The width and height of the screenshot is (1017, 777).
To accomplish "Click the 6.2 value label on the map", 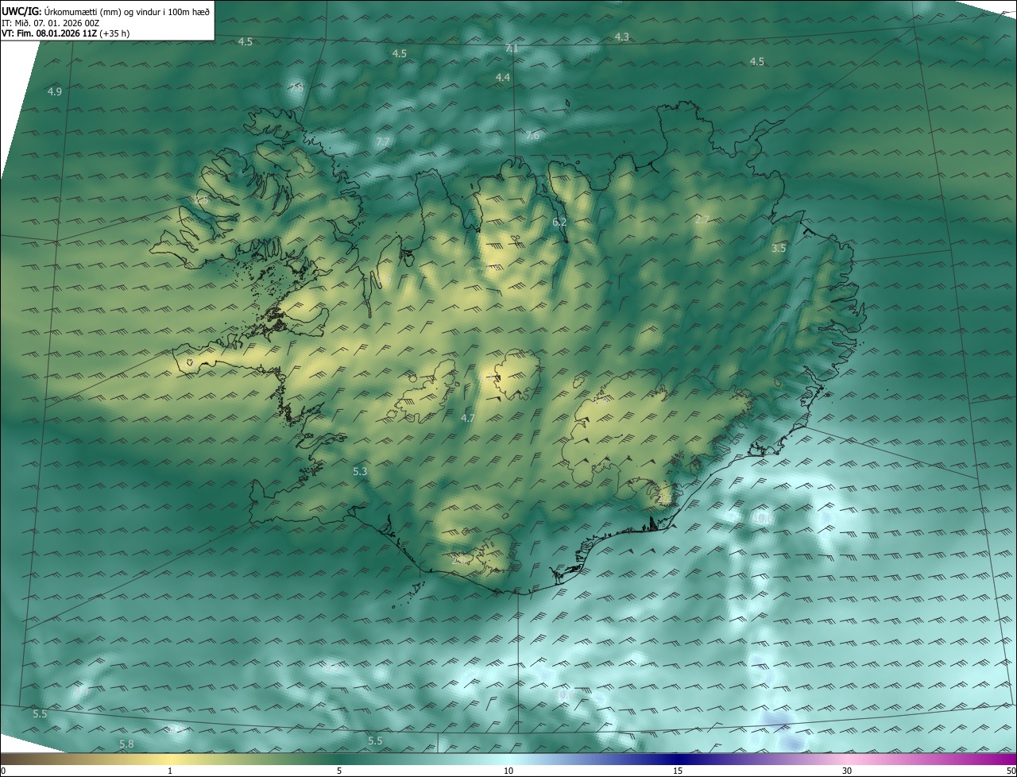I will [559, 222].
